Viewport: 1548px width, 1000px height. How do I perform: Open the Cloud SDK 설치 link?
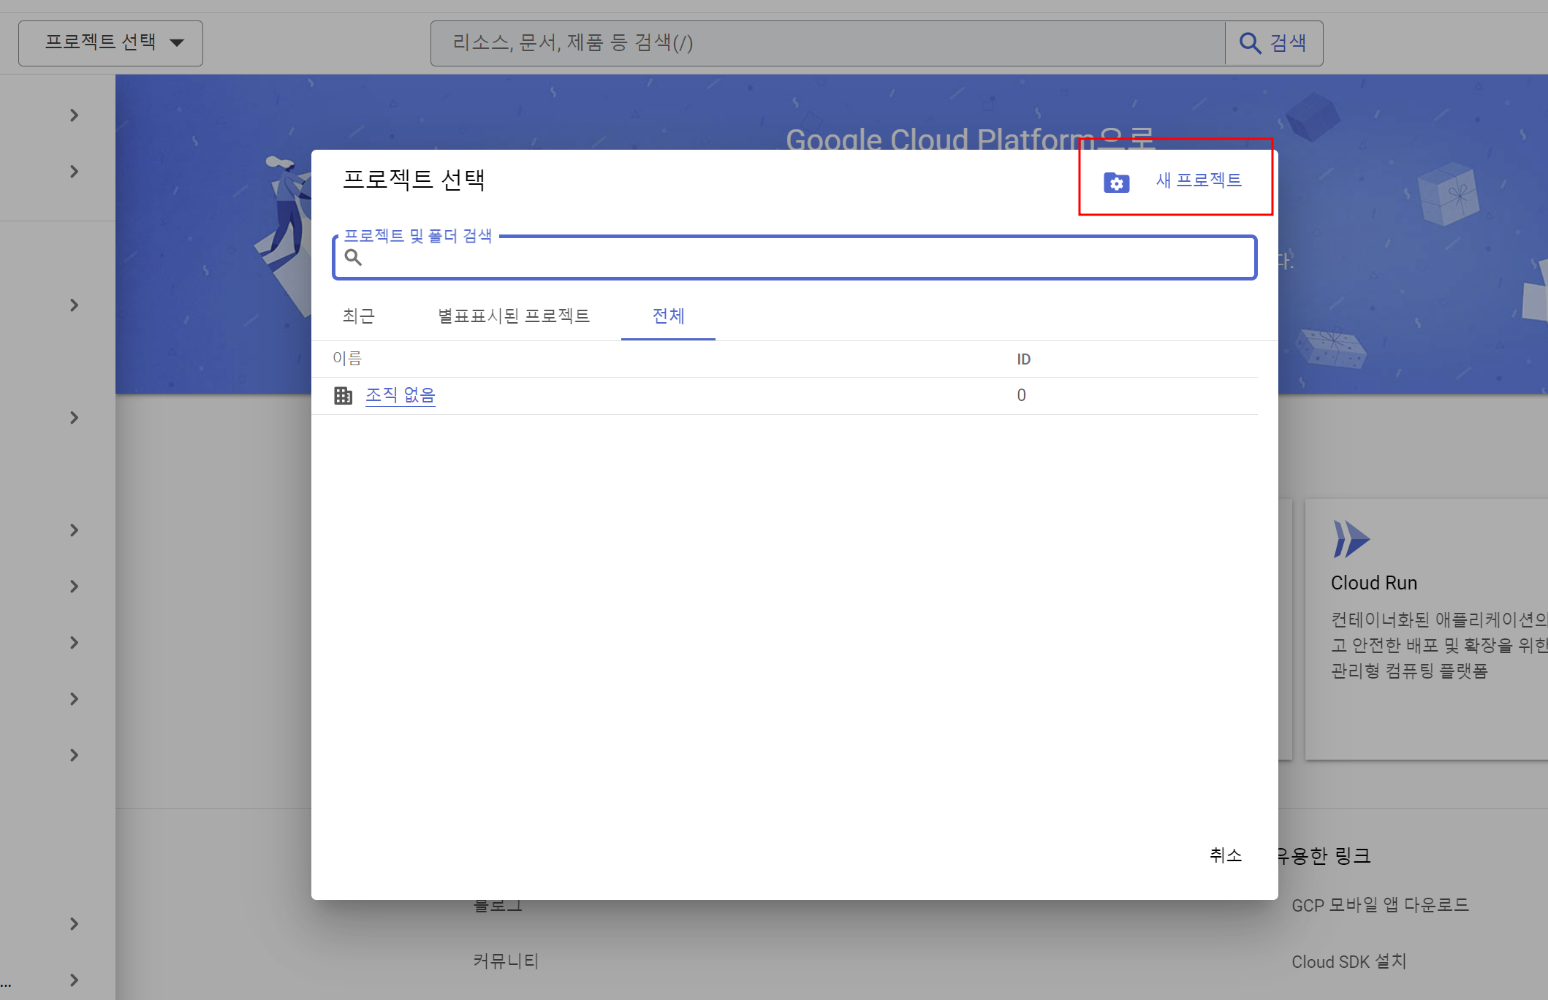1348,961
